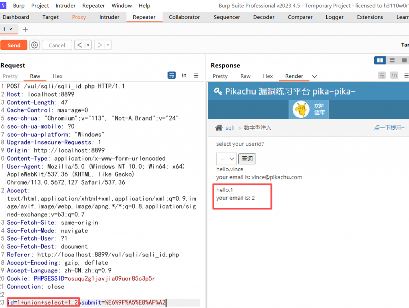Open the Intruder menu in the menu bar
Screen dimensions: 409x308
(65, 5)
